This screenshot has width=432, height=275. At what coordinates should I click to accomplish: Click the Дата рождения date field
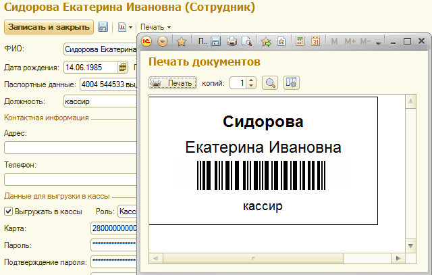click(91, 68)
